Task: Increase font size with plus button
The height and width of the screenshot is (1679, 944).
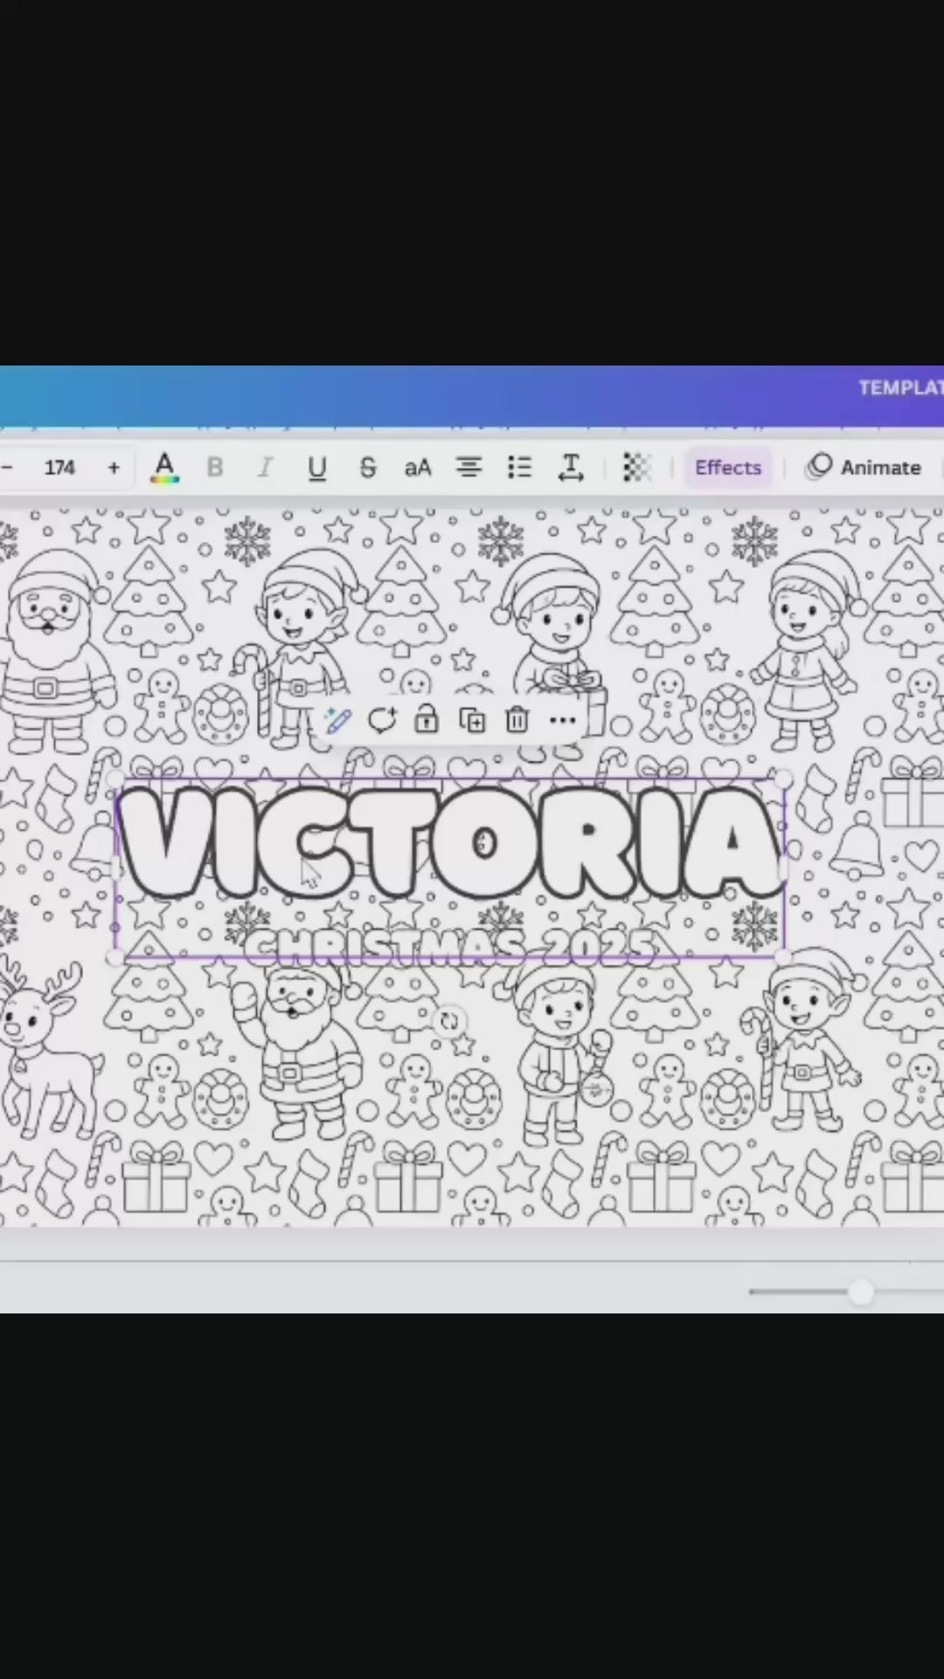Action: pos(114,468)
